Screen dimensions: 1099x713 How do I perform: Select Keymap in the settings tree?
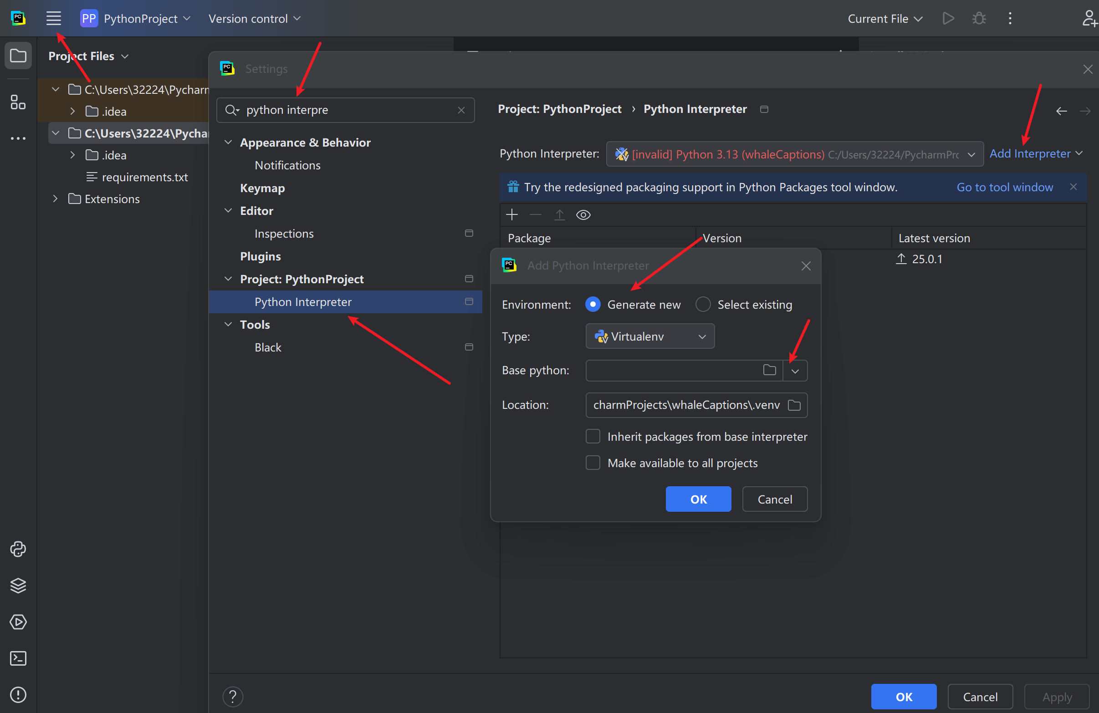[262, 188]
